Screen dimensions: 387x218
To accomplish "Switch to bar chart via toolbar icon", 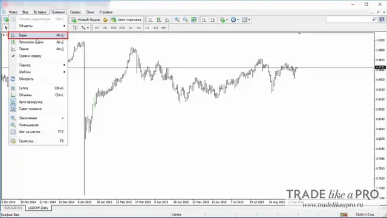I will tap(151, 20).
